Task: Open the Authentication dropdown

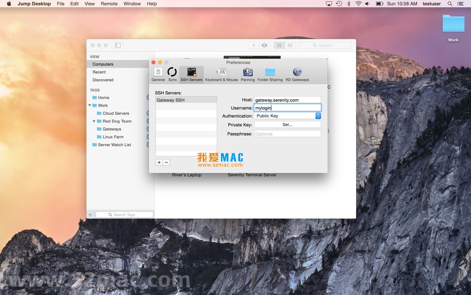Action: click(x=287, y=116)
